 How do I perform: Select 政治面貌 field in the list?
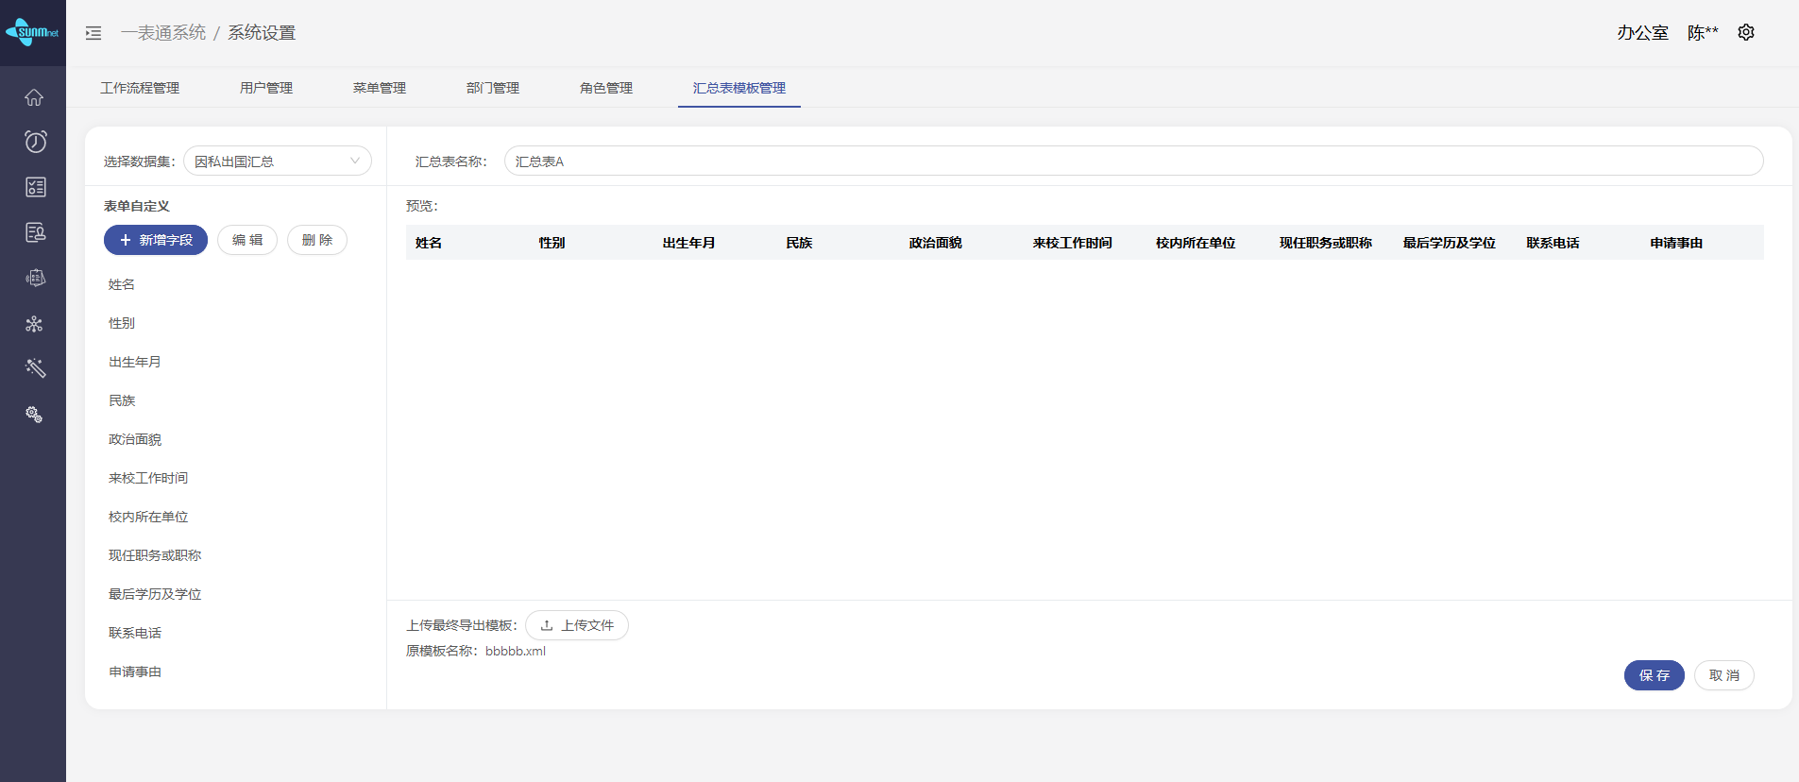[135, 439]
